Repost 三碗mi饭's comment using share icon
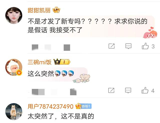The height and width of the screenshot is (123, 160). point(111,90)
